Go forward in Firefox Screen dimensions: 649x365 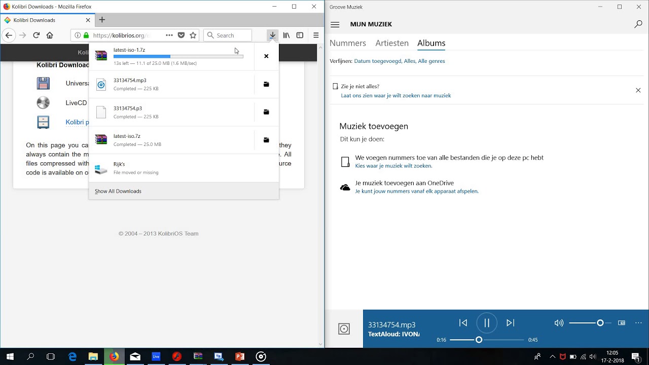click(22, 35)
